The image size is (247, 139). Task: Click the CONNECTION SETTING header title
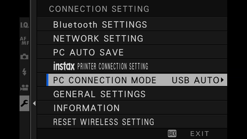tap(99, 9)
